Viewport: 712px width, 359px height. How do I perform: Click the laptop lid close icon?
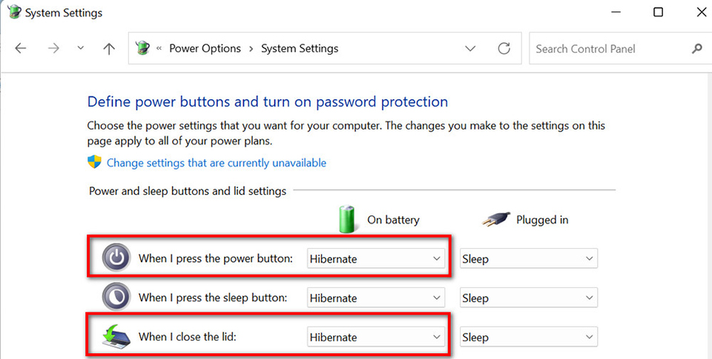(x=116, y=336)
